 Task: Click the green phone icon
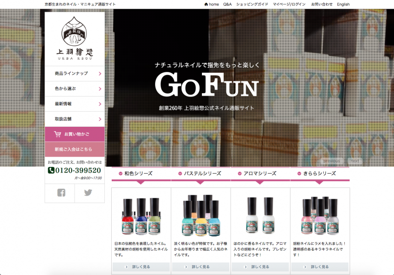pos(51,171)
